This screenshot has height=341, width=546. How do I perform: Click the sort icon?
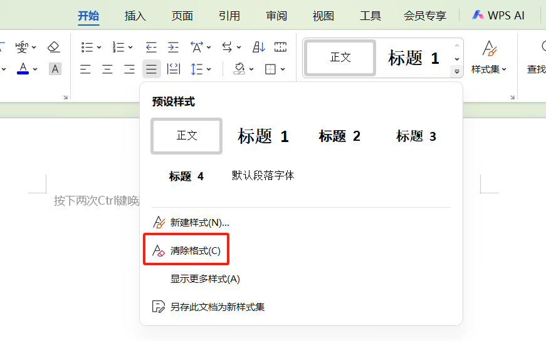(259, 47)
